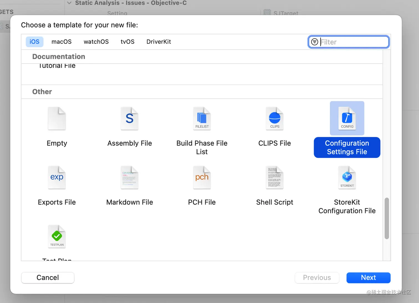Pick the PCH File template icon
Image resolution: width=419 pixels, height=303 pixels.
pos(202,178)
